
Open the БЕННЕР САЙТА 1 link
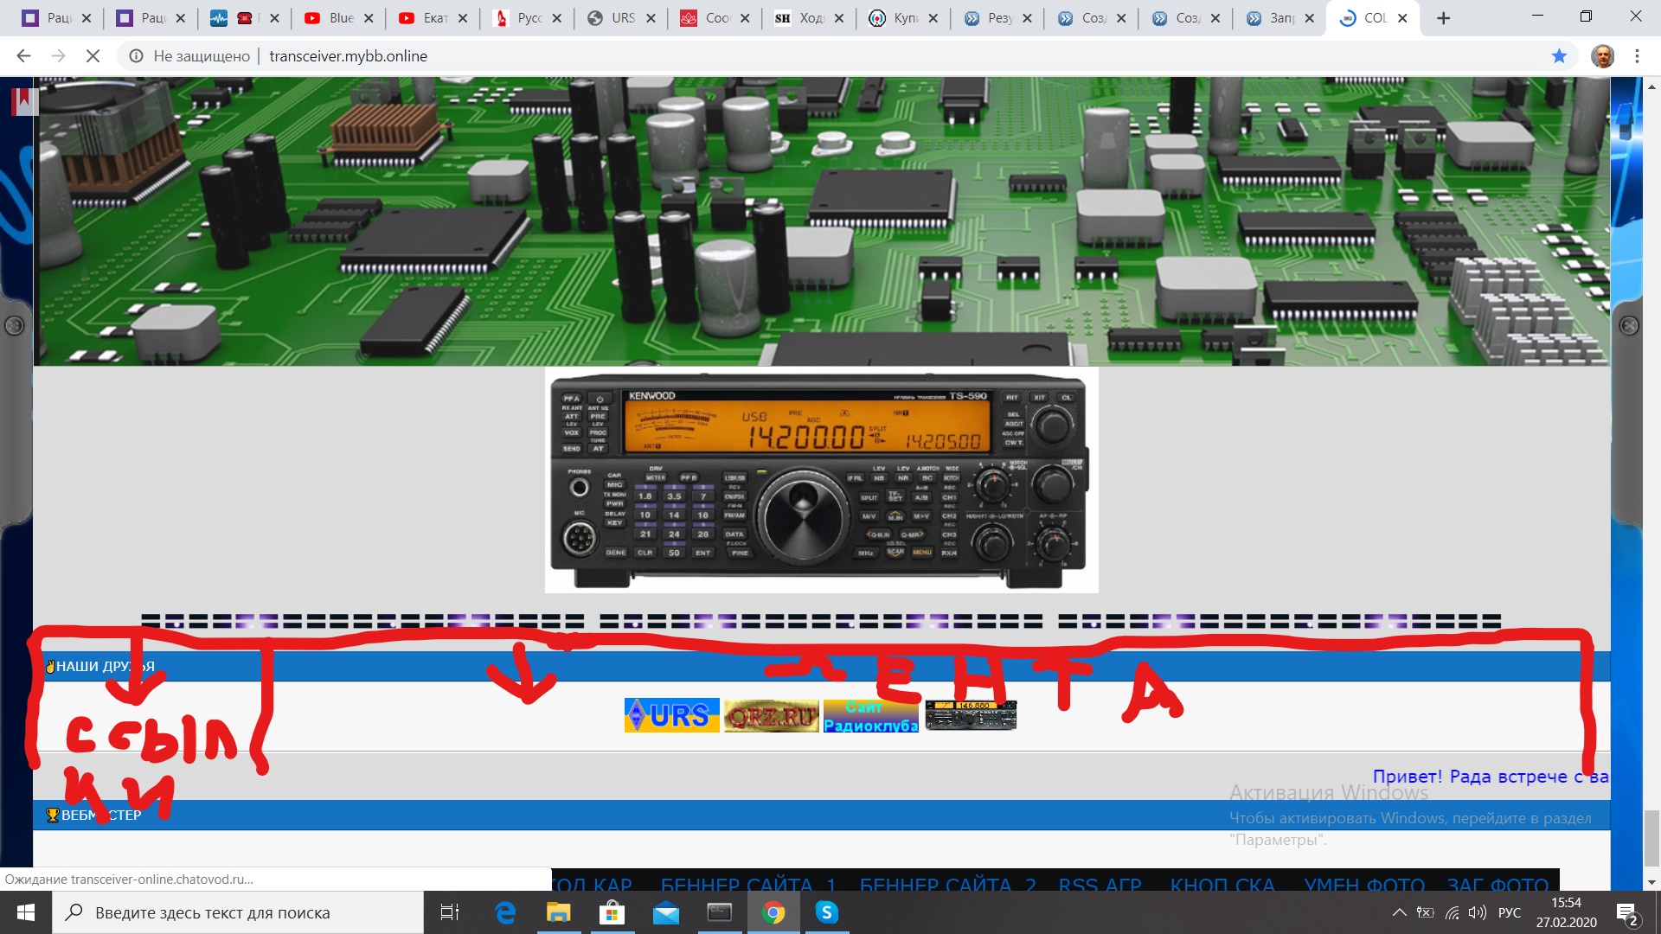point(748,885)
